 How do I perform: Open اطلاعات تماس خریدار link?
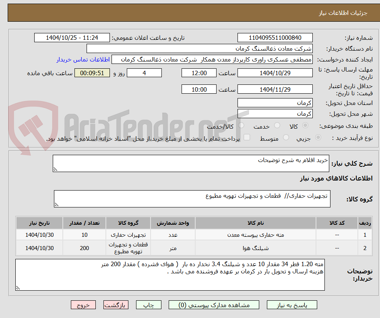(x=83, y=59)
